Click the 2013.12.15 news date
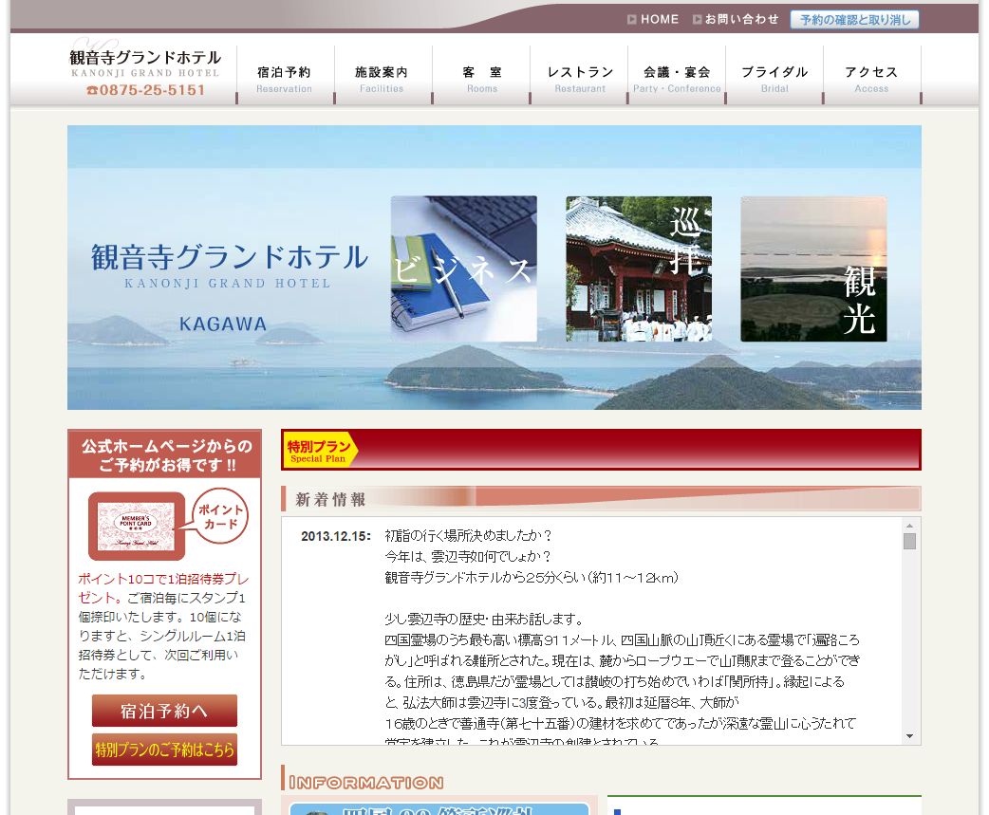Viewport: 989px width, 815px height. 336,536
